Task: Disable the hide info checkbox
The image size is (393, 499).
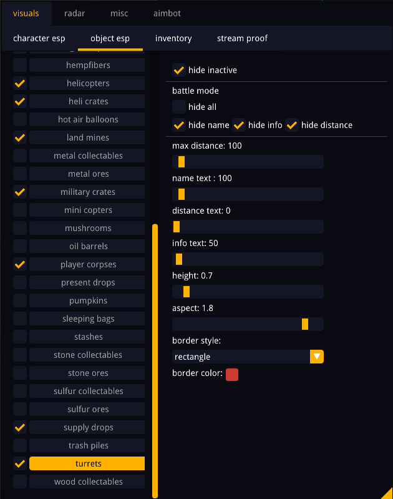Action: point(239,125)
